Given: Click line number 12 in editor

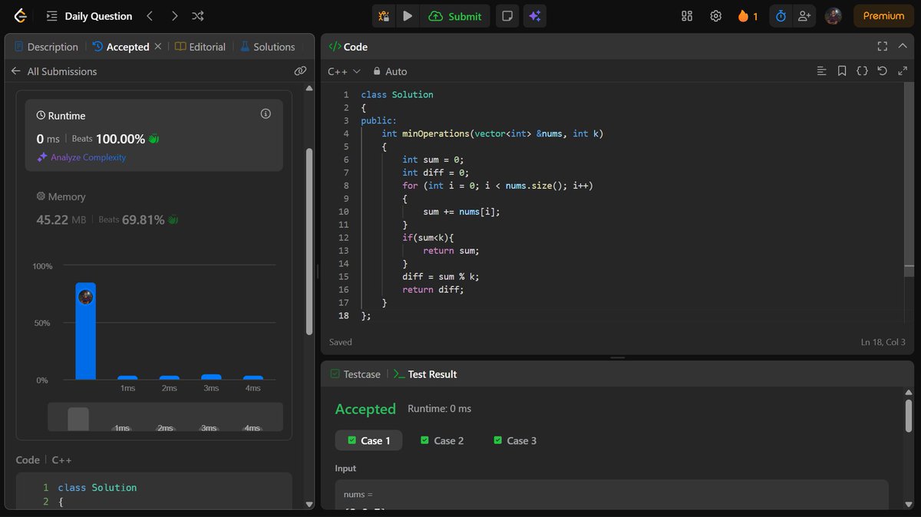Looking at the screenshot, I should [x=343, y=238].
